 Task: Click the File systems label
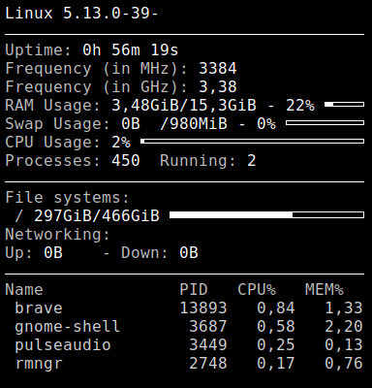coord(67,198)
